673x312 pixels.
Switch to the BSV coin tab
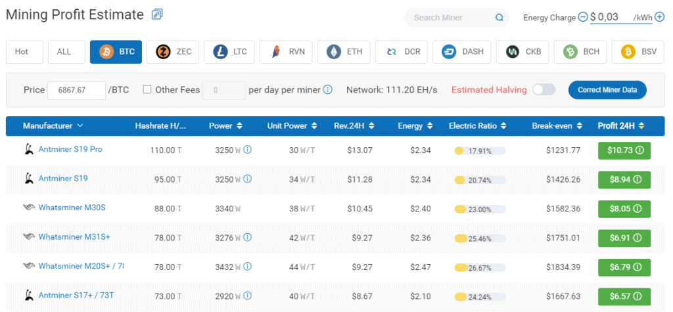638,52
